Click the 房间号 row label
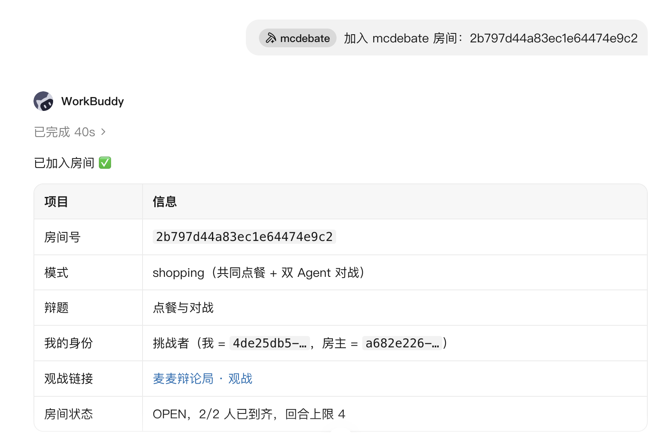Image resolution: width=669 pixels, height=433 pixels. tap(62, 237)
